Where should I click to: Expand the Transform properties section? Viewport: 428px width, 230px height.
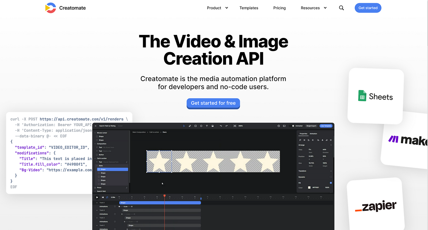pyautogui.click(x=331, y=171)
